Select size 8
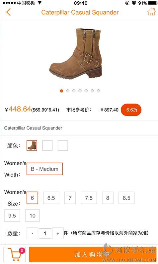The image size is (158, 264). click(x=108, y=198)
